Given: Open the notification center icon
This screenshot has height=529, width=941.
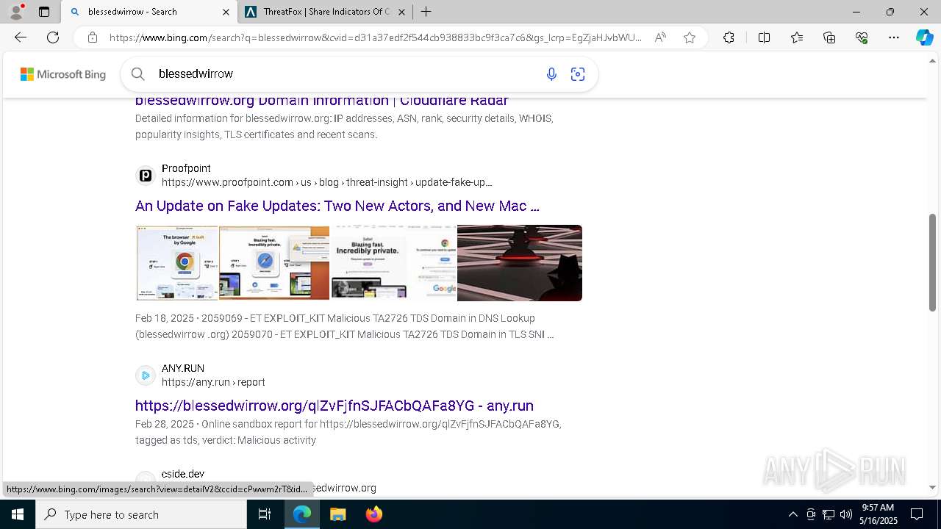Looking at the screenshot, I should (917, 514).
